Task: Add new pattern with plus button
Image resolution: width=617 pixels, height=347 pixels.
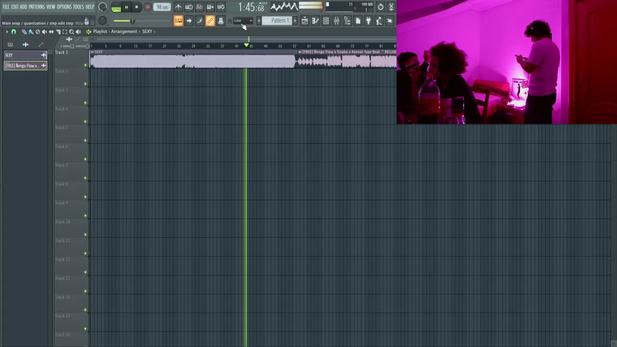Action: click(295, 21)
